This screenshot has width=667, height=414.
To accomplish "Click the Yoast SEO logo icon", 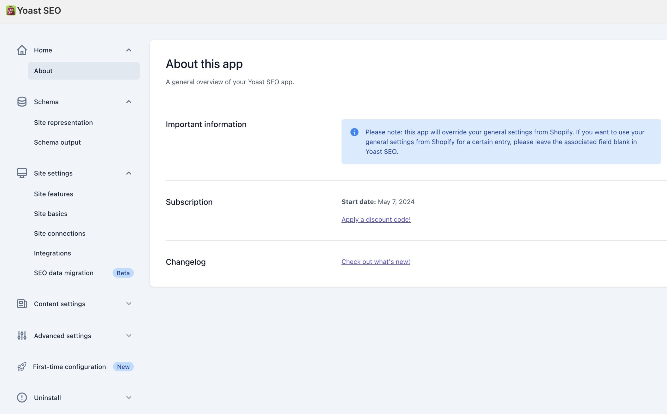I will click(x=11, y=11).
